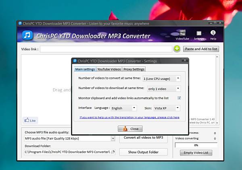Click Empty Video List button
This screenshot has height=170, width=242.
(196, 153)
